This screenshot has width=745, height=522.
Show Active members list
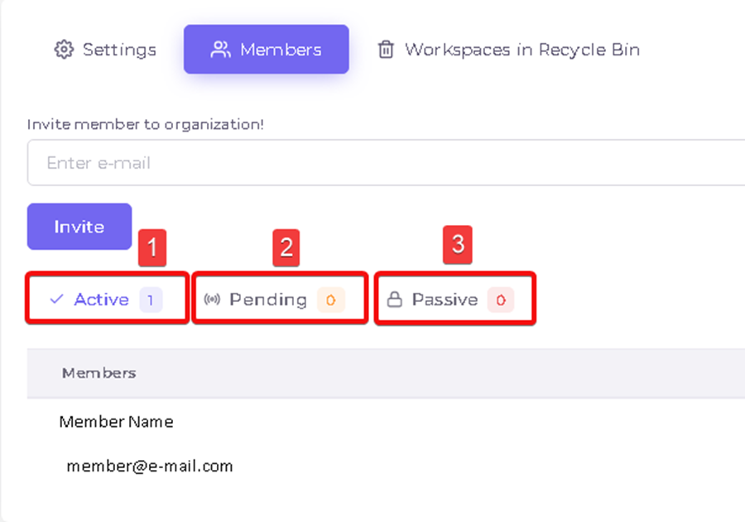coord(108,299)
